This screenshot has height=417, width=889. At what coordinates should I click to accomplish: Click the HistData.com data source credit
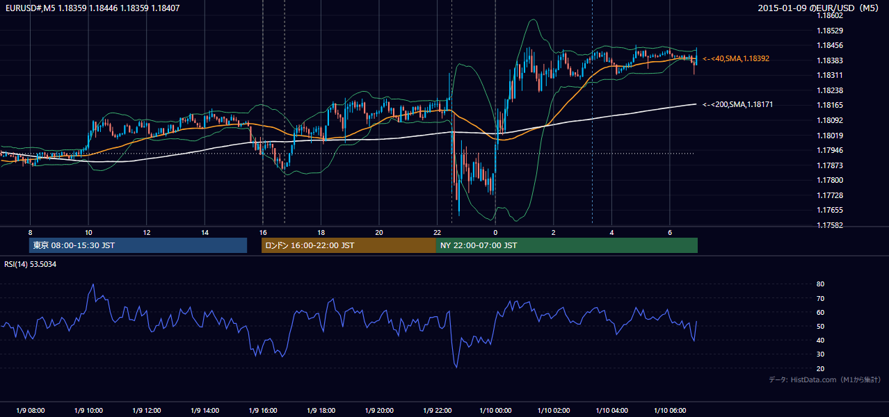825,379
